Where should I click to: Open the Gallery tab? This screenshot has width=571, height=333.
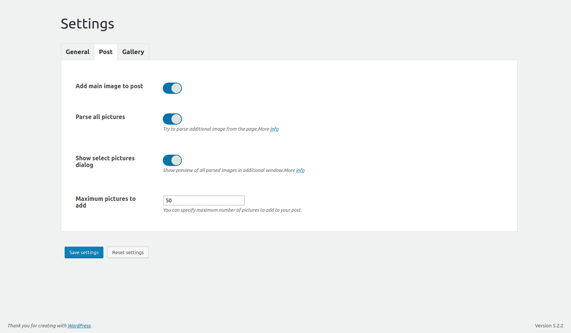133,52
